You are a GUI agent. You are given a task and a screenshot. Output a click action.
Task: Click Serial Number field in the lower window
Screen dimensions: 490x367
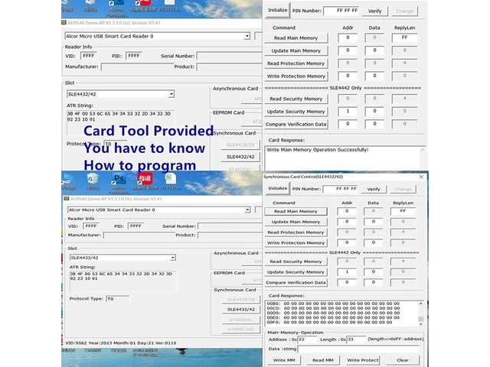(x=230, y=226)
